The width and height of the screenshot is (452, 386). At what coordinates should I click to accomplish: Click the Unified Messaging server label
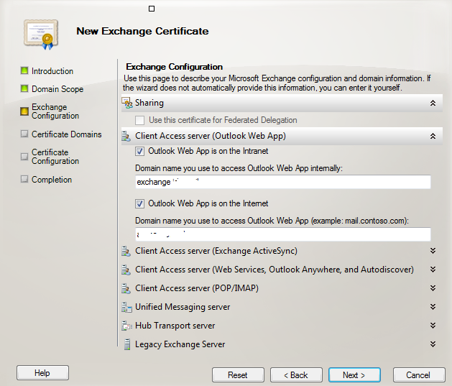point(183,307)
